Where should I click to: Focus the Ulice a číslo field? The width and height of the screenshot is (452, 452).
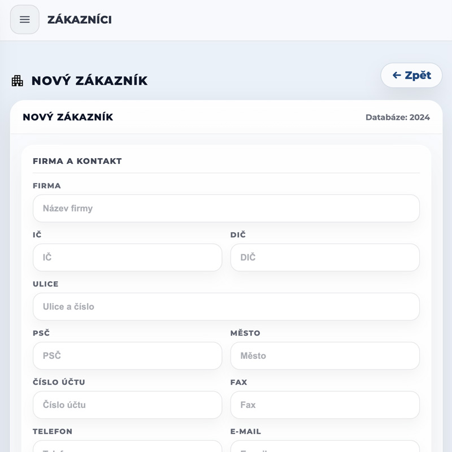coord(226,307)
